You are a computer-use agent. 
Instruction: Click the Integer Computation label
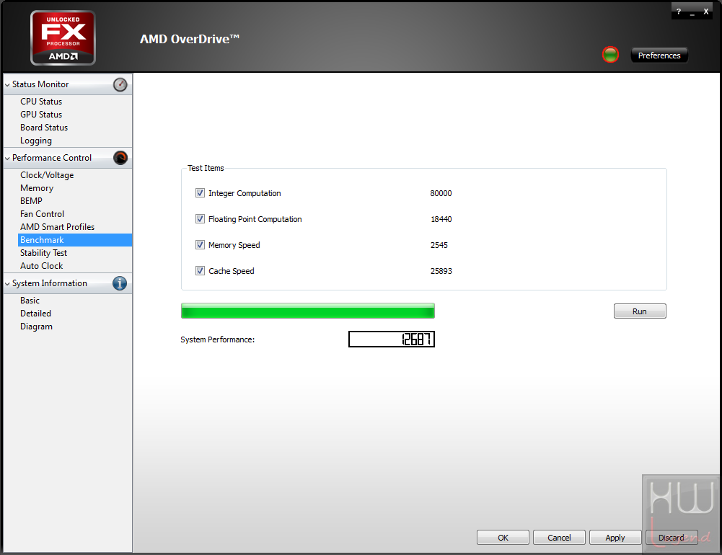(x=245, y=193)
